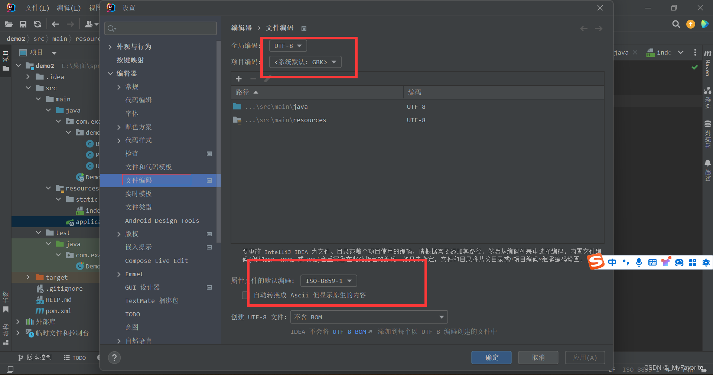Expand the 外观与行为 settings category
The image size is (713, 375).
tap(110, 47)
